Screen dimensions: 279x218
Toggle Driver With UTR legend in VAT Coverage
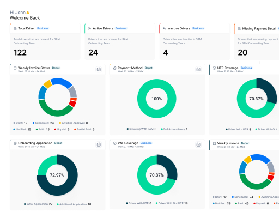point(139,203)
